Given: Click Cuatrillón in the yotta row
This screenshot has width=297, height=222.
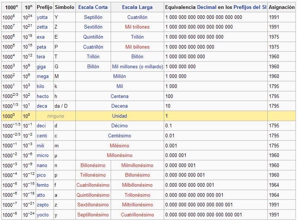Looking at the screenshot, I should click(137, 17).
